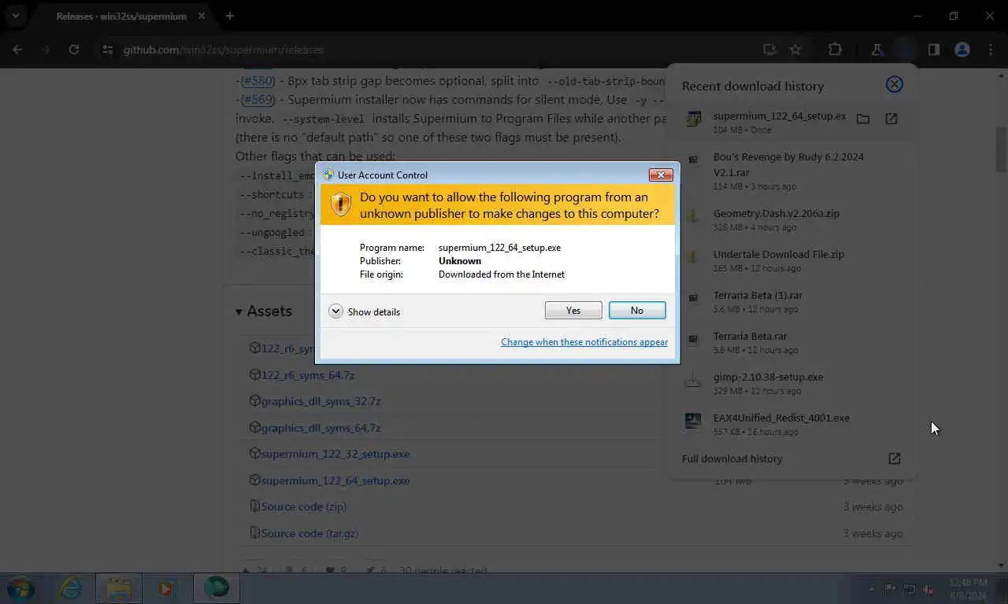1008x604 pixels.
Task: Open supermium_122_64_setup.exe externally via arrow icon
Action: 891,119
